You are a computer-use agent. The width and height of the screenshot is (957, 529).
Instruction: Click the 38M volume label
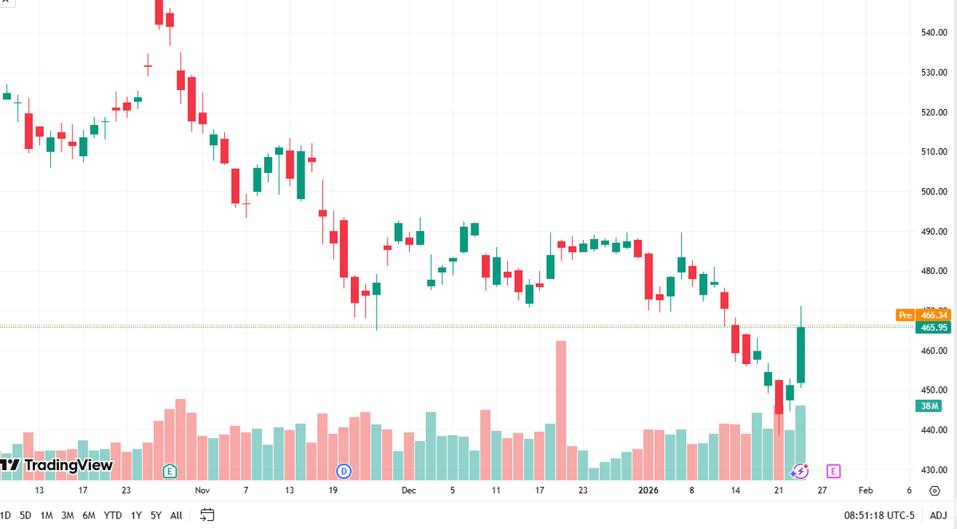point(927,406)
